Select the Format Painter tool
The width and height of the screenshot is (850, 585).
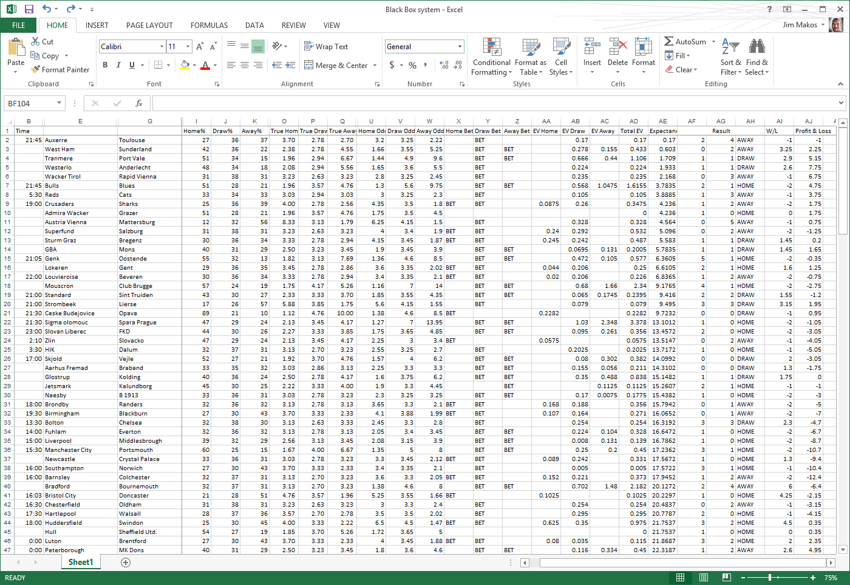coord(60,69)
